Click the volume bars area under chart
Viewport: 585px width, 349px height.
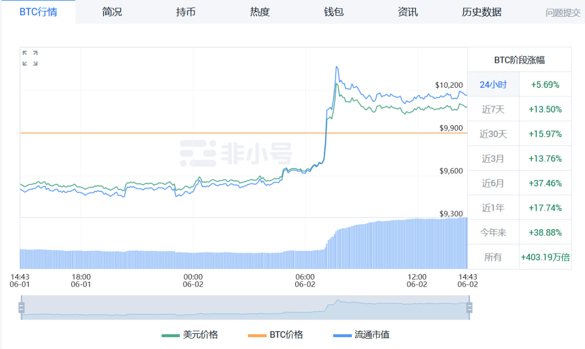click(244, 243)
